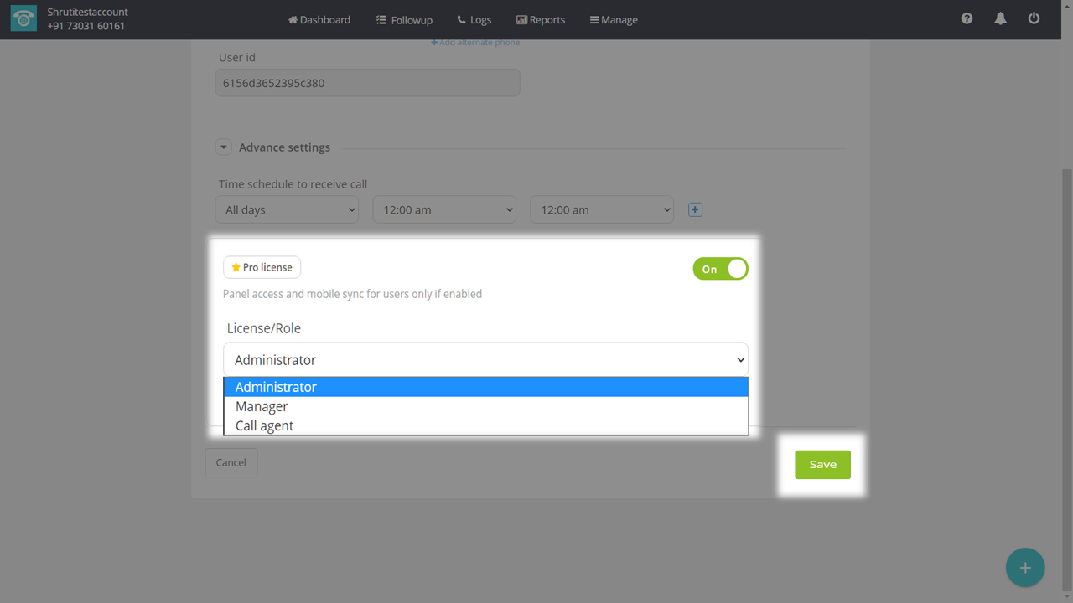Image resolution: width=1073 pixels, height=603 pixels.
Task: Click the Cancel button
Action: [x=231, y=462]
